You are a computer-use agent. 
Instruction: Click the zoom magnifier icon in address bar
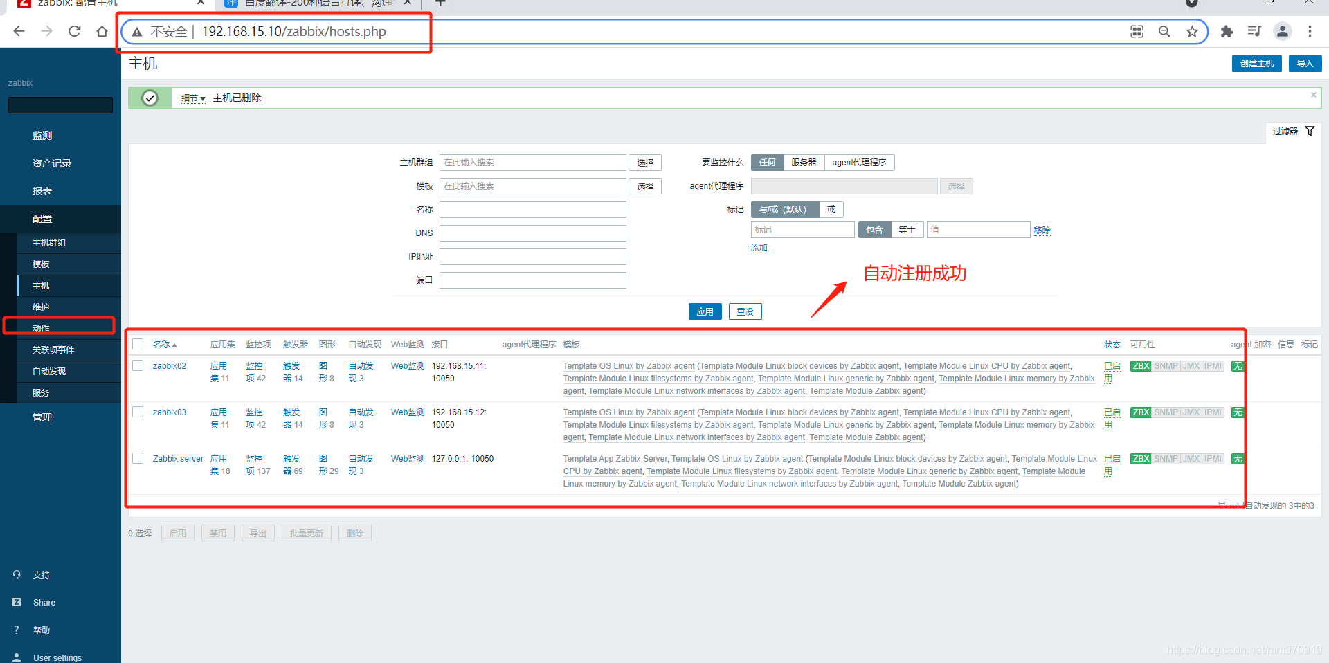(1164, 31)
